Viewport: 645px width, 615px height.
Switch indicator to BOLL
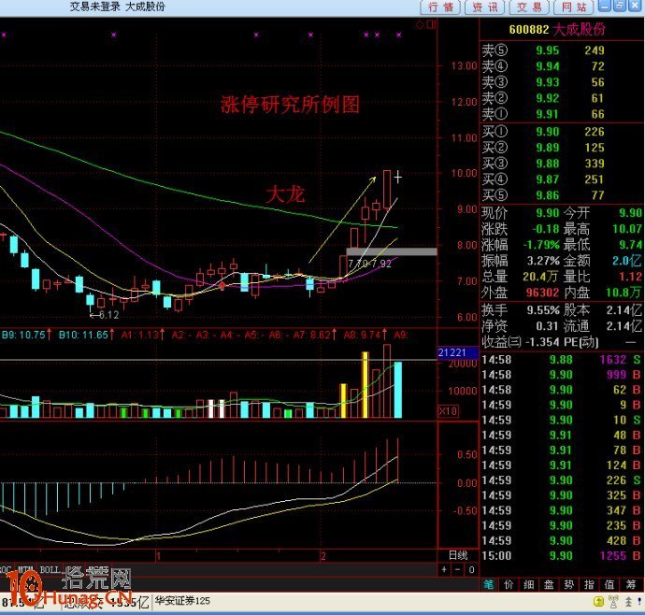[50, 570]
